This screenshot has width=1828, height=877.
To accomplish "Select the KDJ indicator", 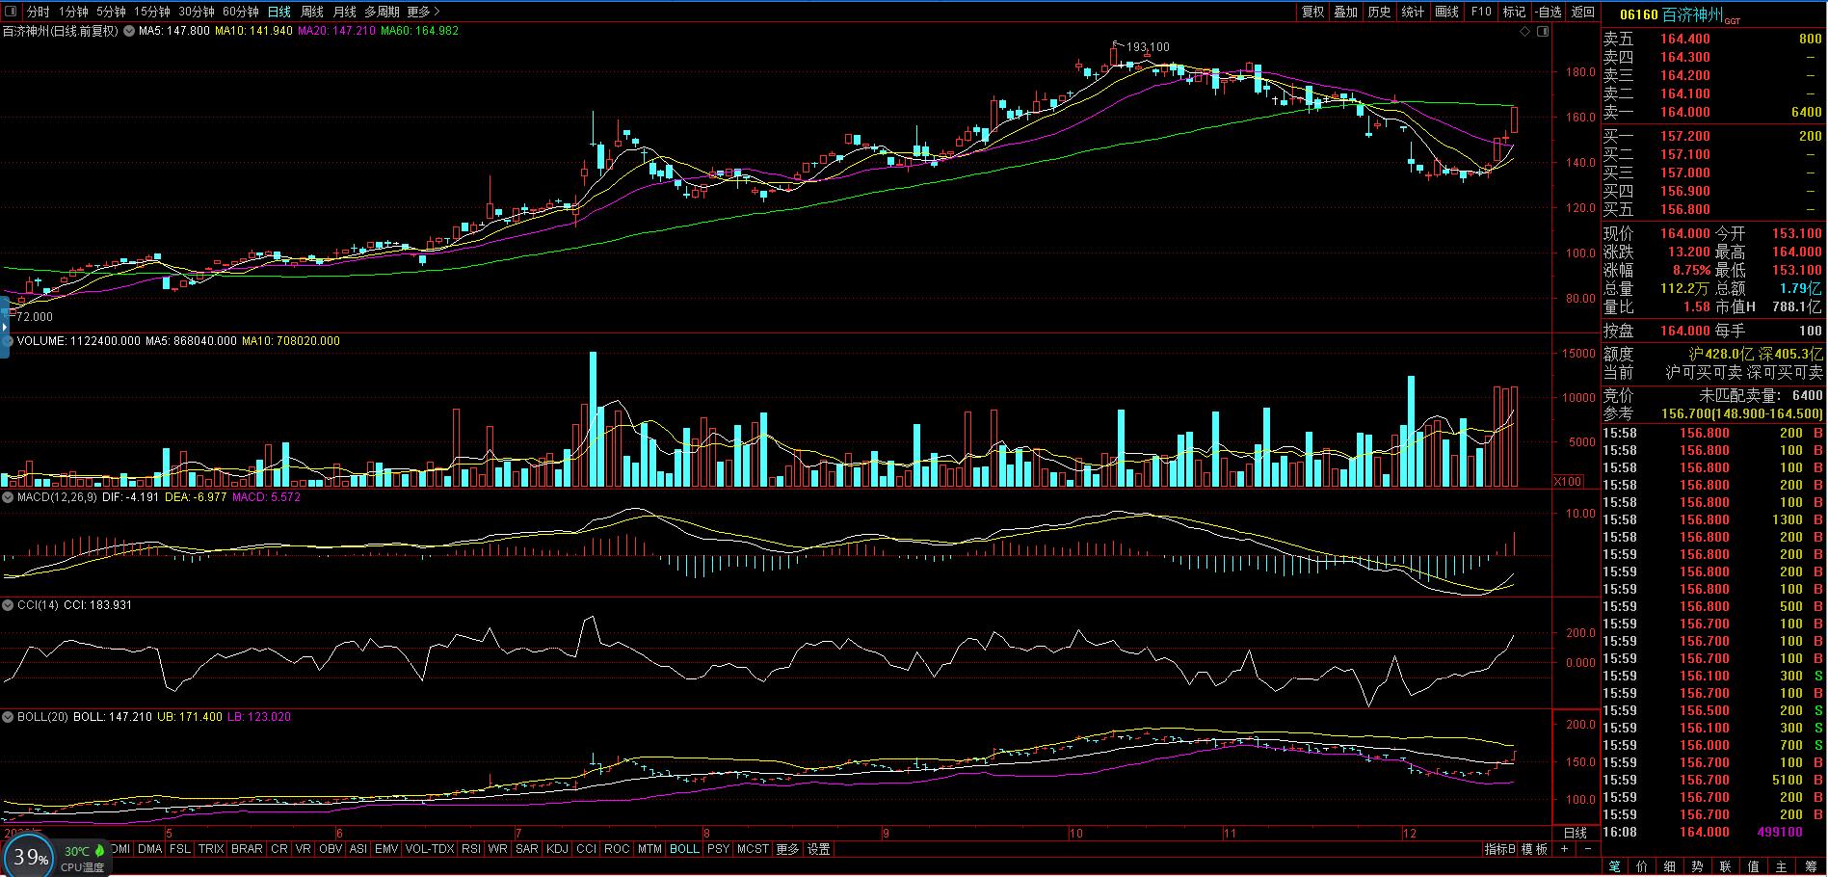I will point(558,849).
